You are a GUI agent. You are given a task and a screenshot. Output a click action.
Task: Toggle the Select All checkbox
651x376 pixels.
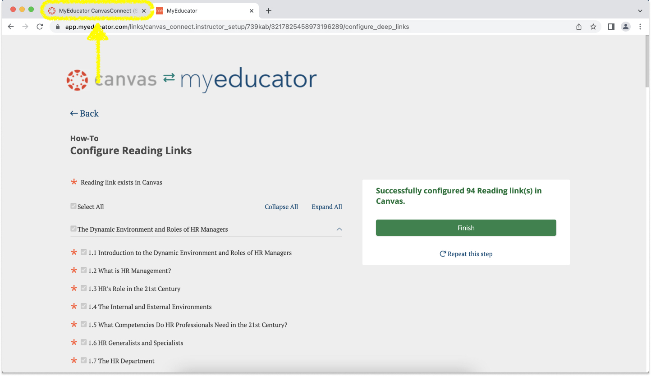tap(73, 206)
